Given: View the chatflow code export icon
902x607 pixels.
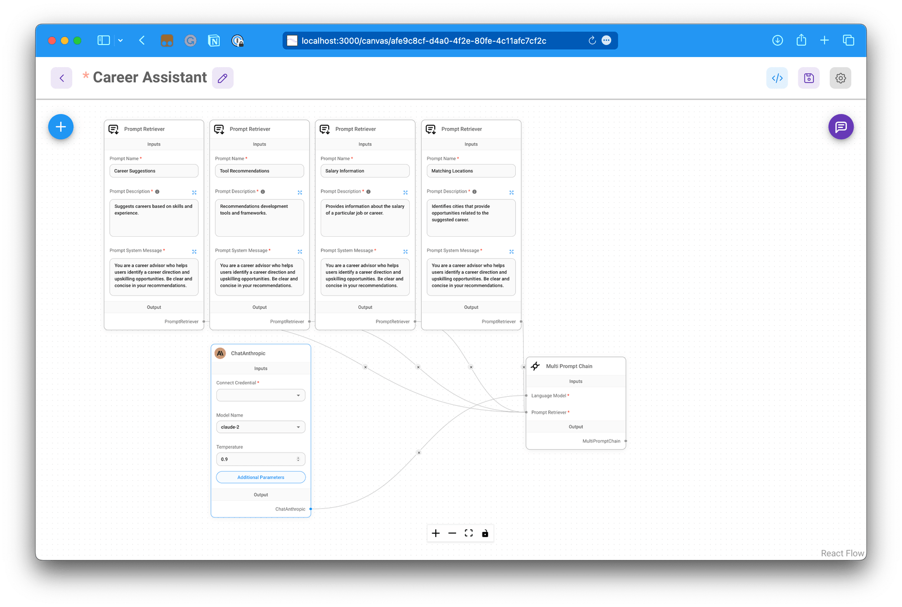Looking at the screenshot, I should coord(777,78).
